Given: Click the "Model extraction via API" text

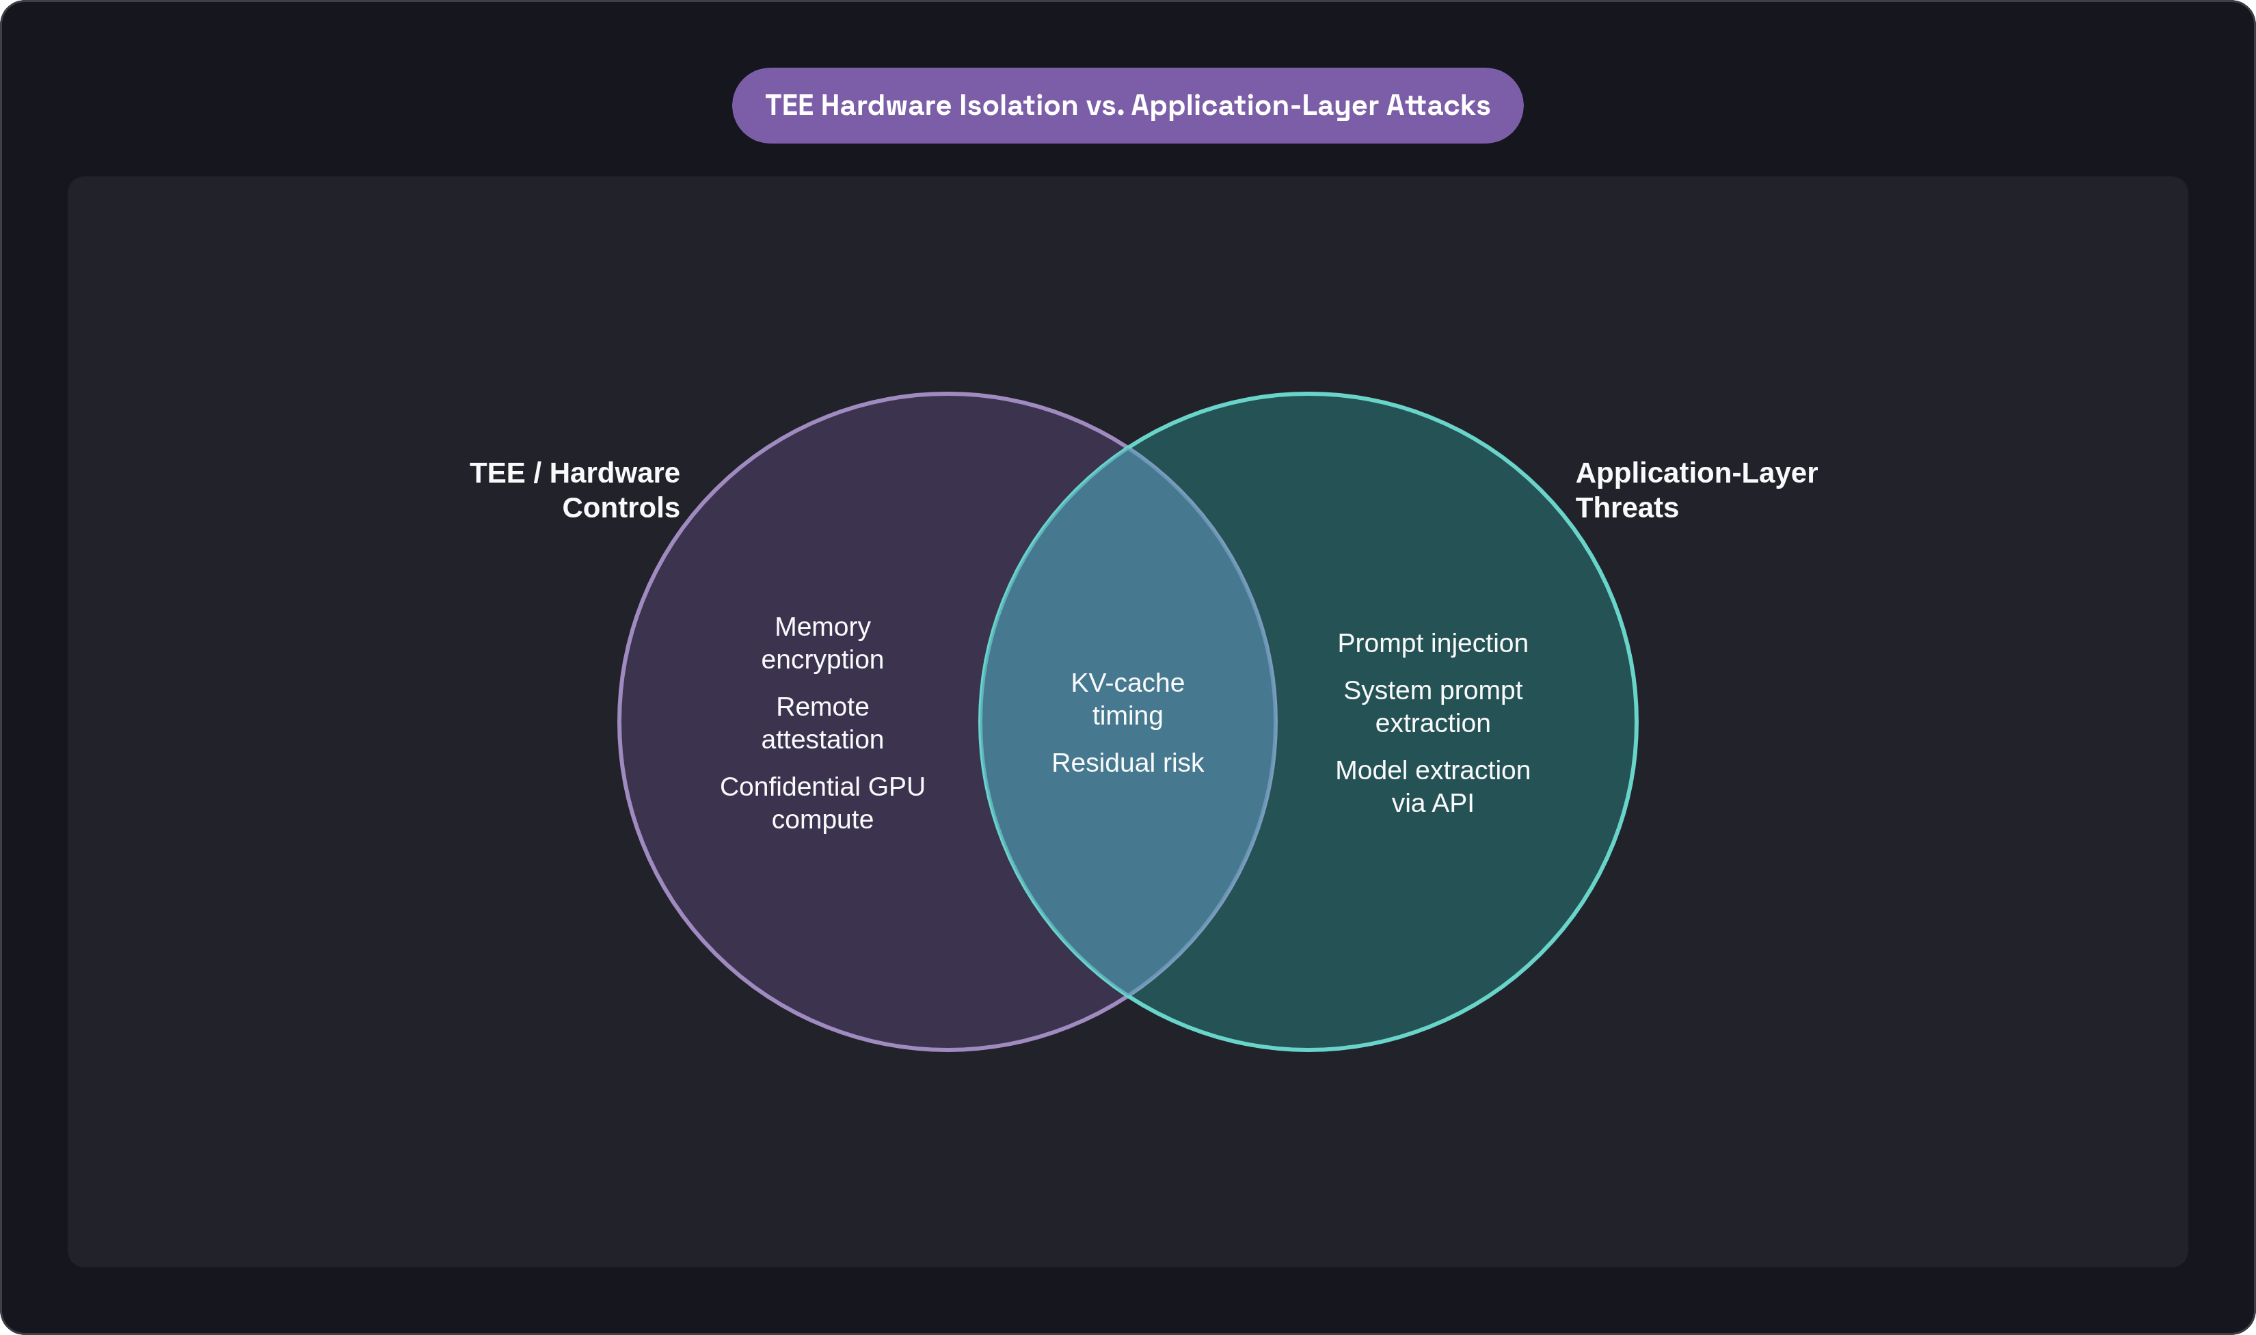Looking at the screenshot, I should [1432, 787].
